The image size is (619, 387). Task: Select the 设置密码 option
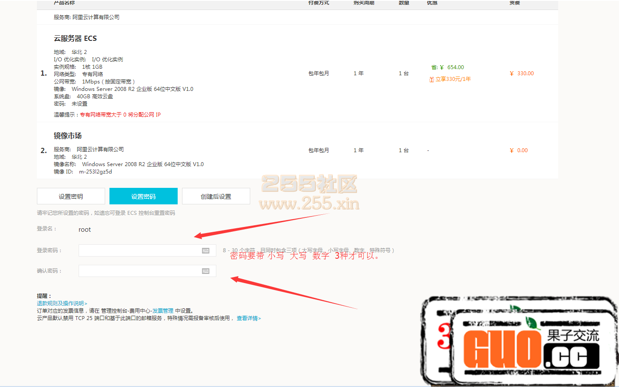click(x=143, y=196)
